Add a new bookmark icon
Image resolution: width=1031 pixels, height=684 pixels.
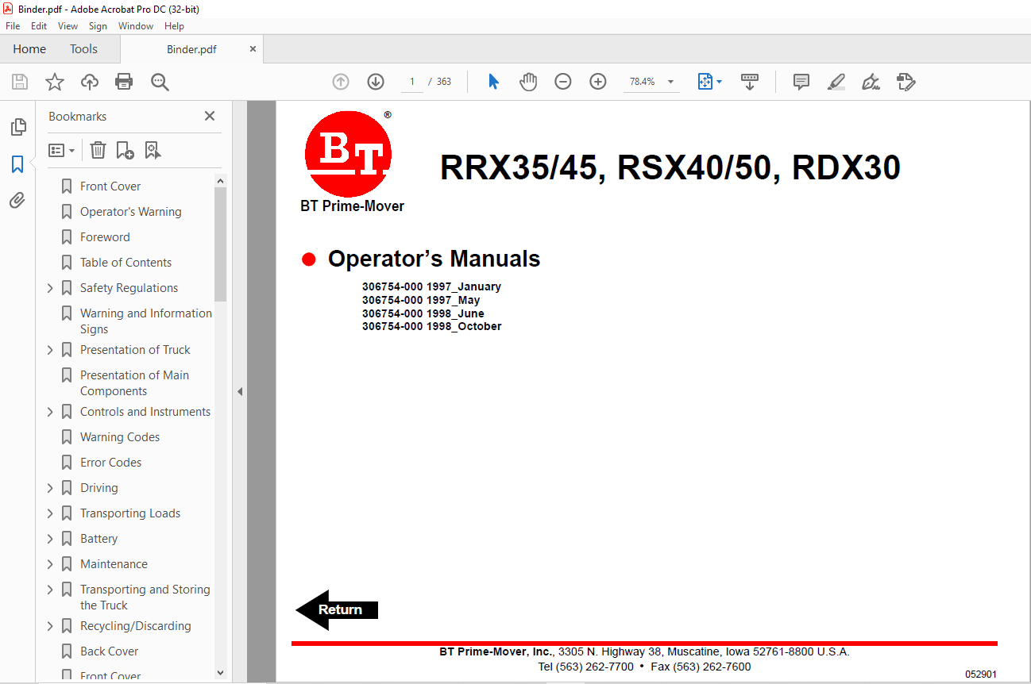tap(125, 150)
